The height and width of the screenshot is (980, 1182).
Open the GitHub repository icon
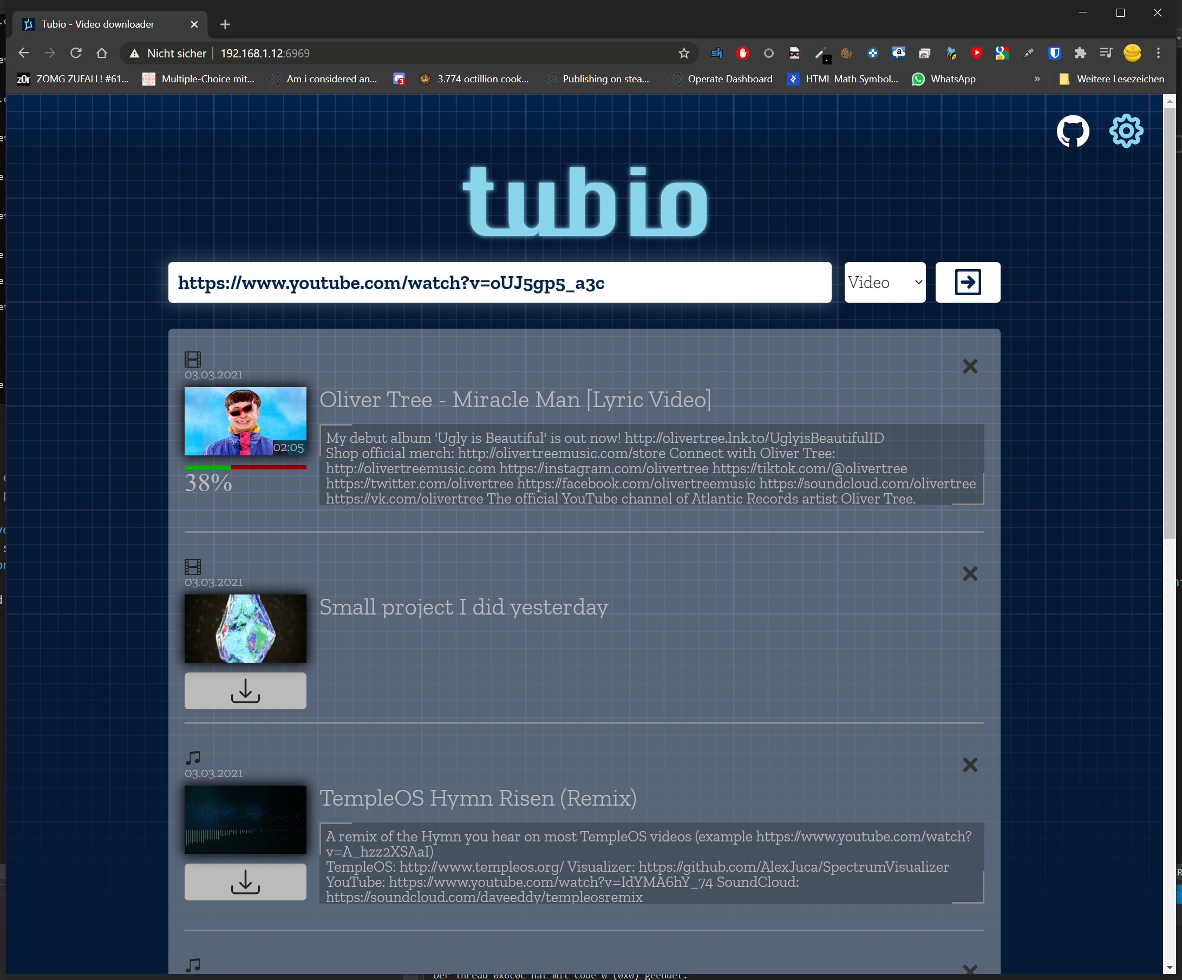(1072, 131)
